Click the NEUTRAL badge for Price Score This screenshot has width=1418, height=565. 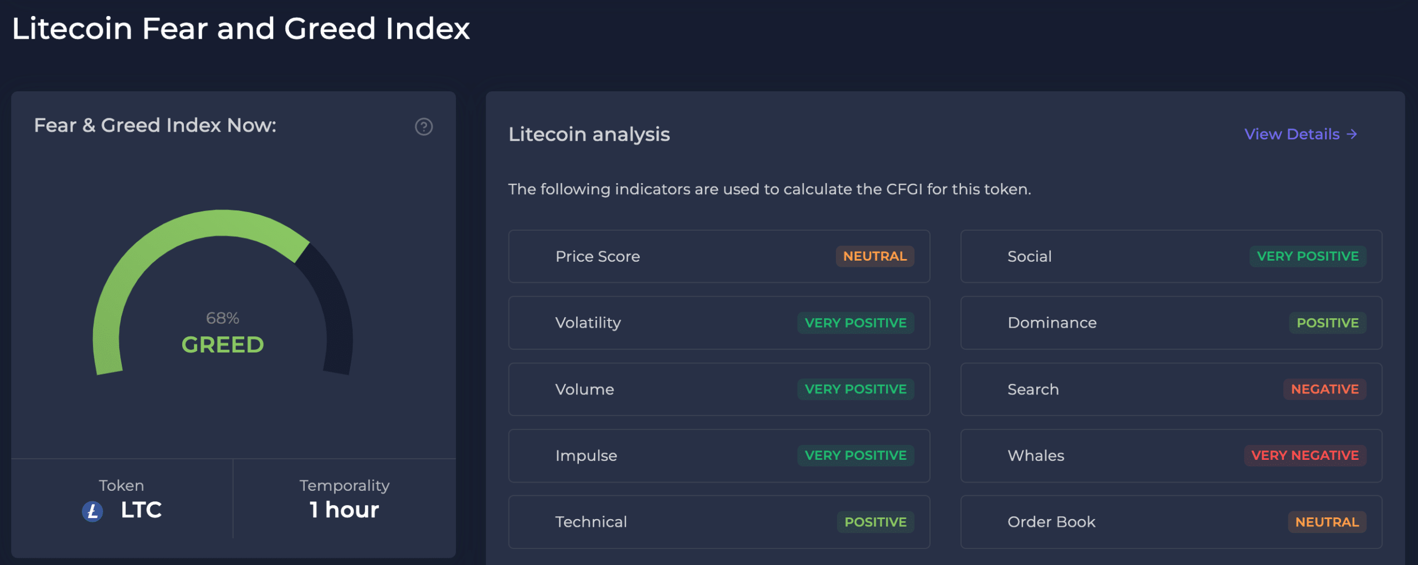point(875,257)
